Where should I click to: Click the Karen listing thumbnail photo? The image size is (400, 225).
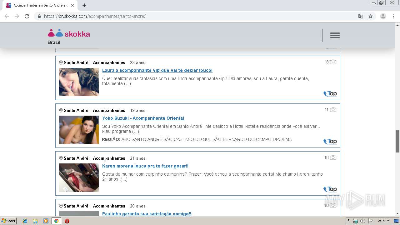tap(79, 177)
